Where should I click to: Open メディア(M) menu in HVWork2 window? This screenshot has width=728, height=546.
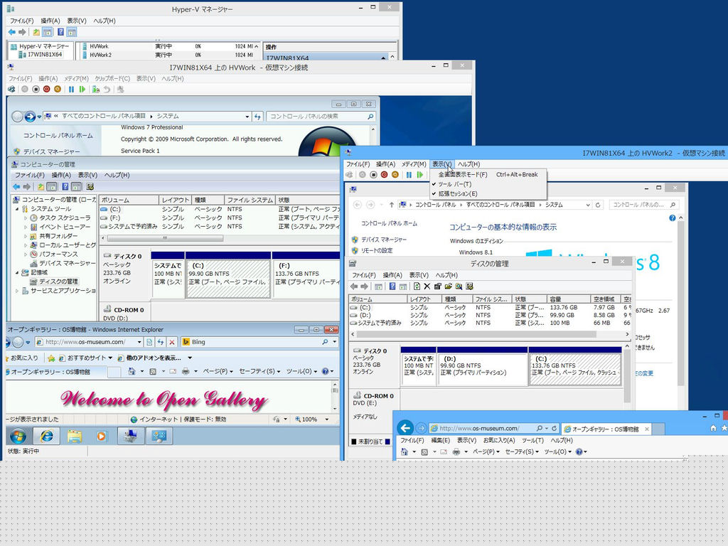414,164
